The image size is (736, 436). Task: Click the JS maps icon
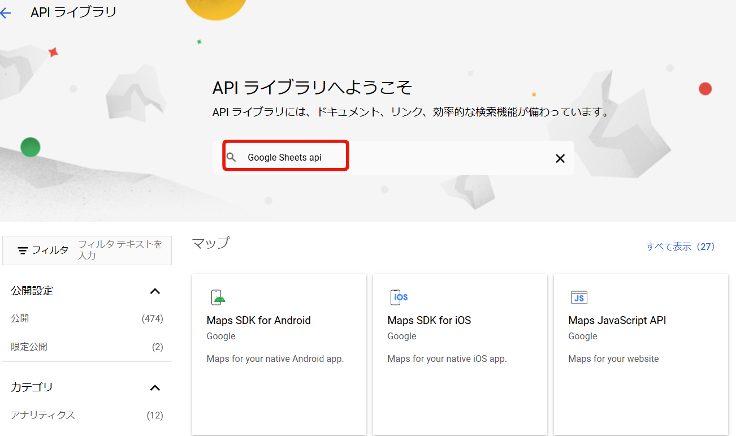pos(579,297)
